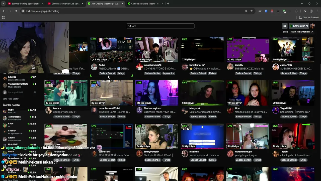Click the stream title 'SUBATHON GECESI 22:00...'
Viewport: 321px width, 181px height.
click(x=296, y=69)
